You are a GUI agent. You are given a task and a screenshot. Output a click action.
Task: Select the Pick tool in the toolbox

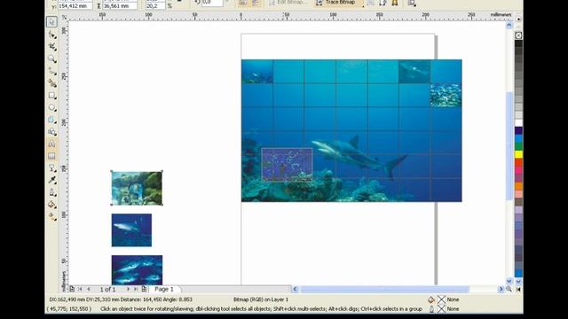[x=51, y=21]
